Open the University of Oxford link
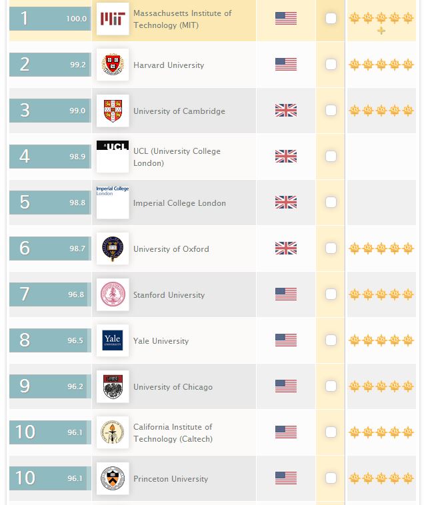 pos(171,249)
